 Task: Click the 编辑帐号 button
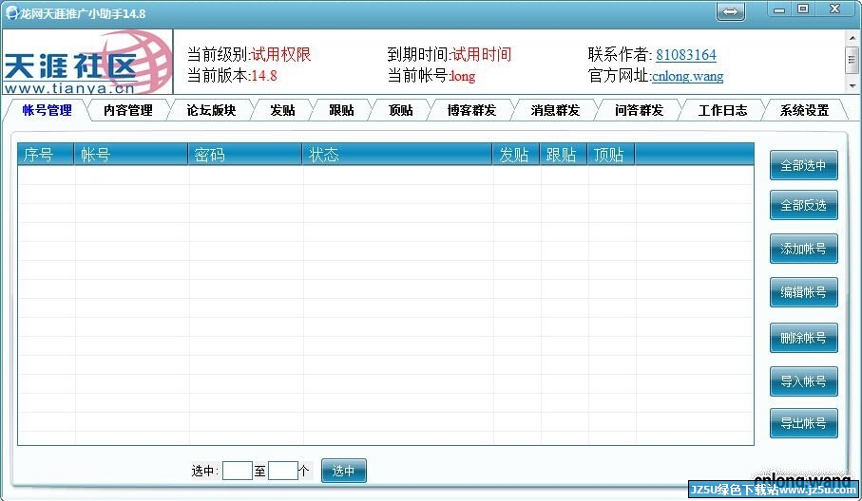pyautogui.click(x=804, y=292)
